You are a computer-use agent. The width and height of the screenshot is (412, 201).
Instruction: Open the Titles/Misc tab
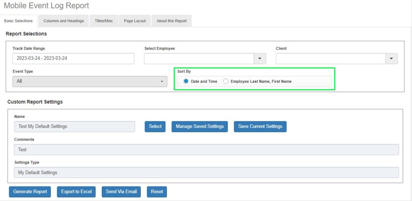(104, 21)
